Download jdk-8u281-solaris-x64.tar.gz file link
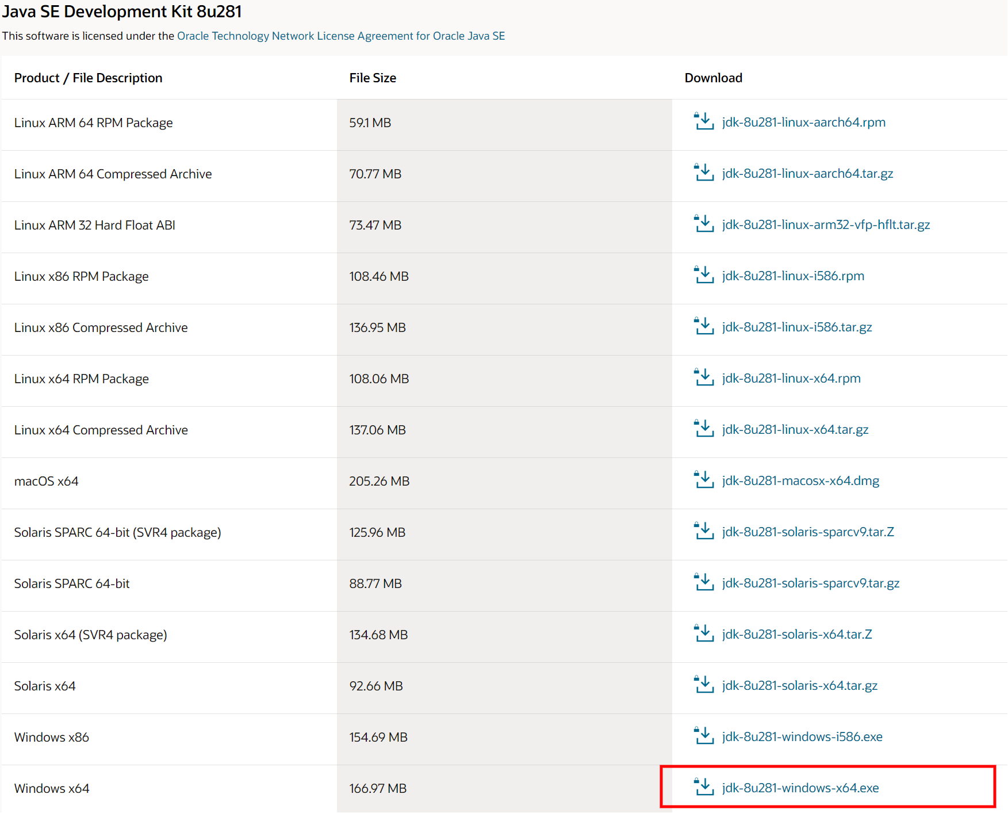1008x813 pixels. (800, 685)
